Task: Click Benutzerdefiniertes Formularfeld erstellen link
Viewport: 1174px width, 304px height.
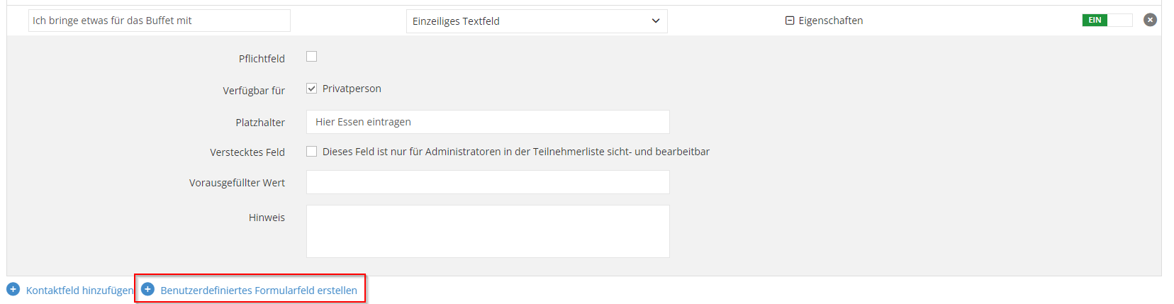Action: 259,291
